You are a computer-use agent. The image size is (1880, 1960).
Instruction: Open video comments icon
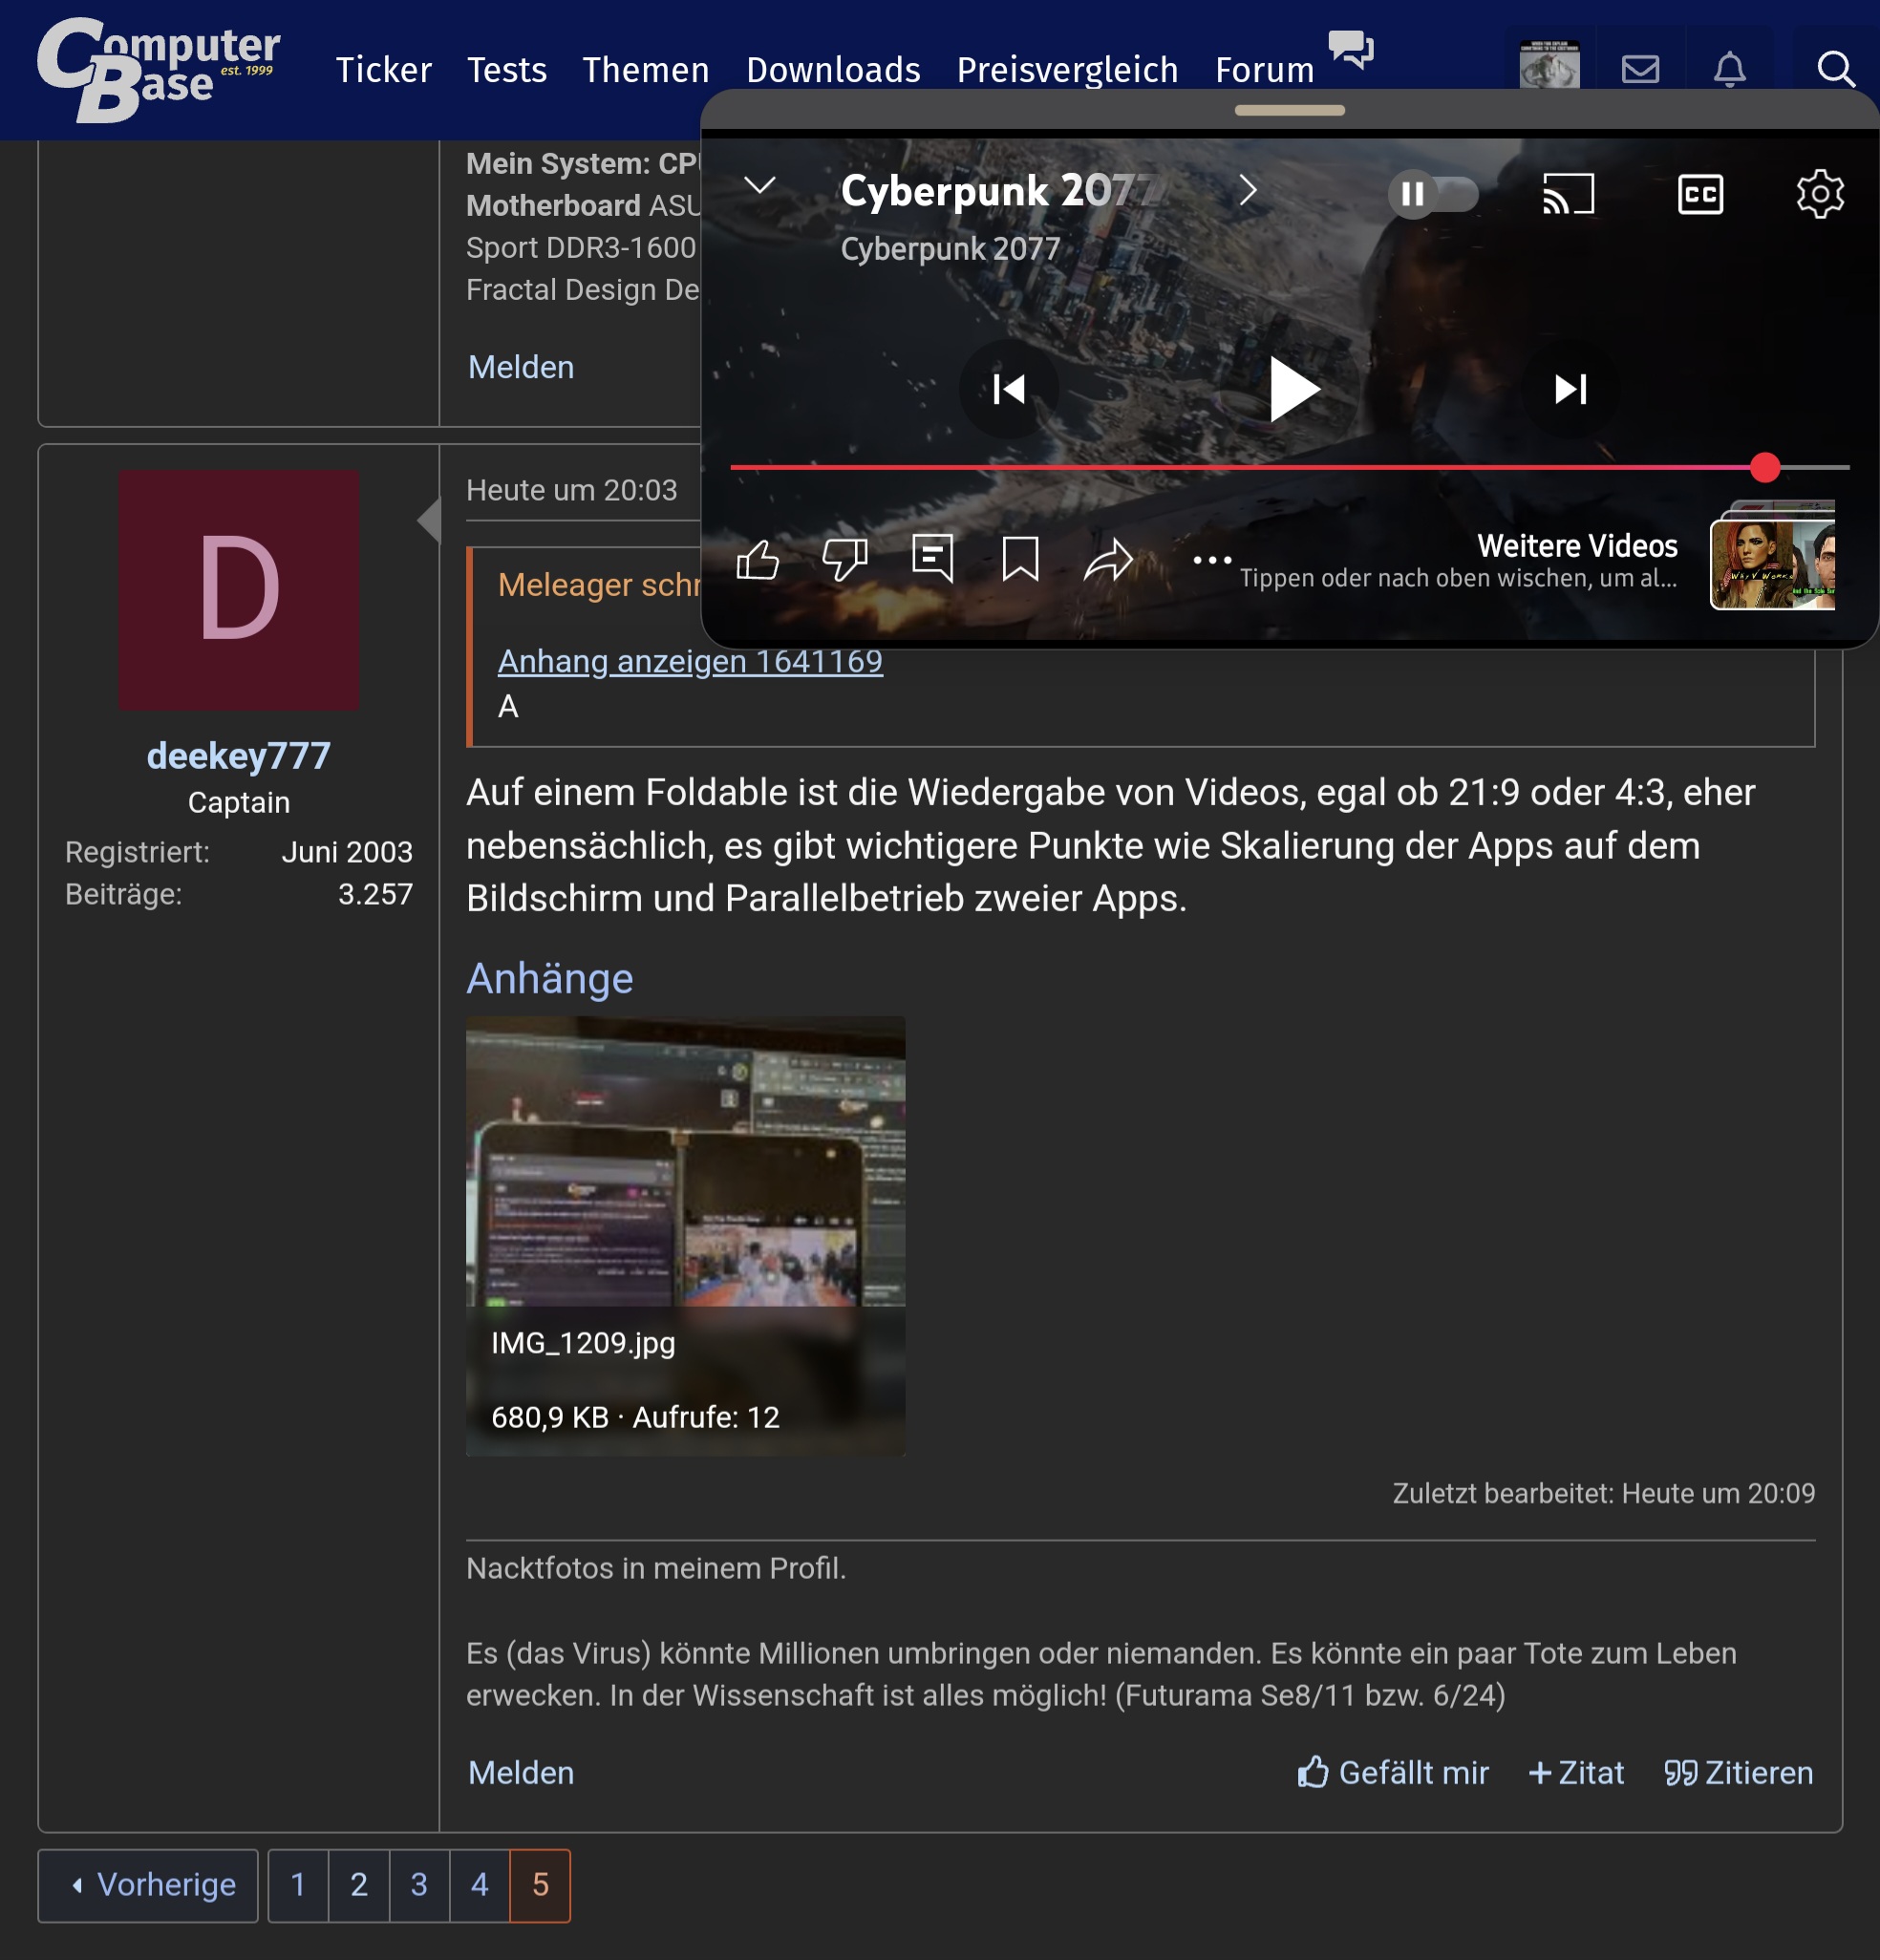click(932, 558)
